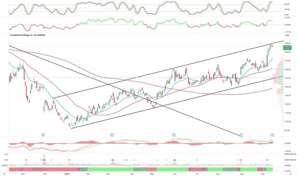Click the Sep label on the time axis
The image size is (298, 176).
click(242, 174)
